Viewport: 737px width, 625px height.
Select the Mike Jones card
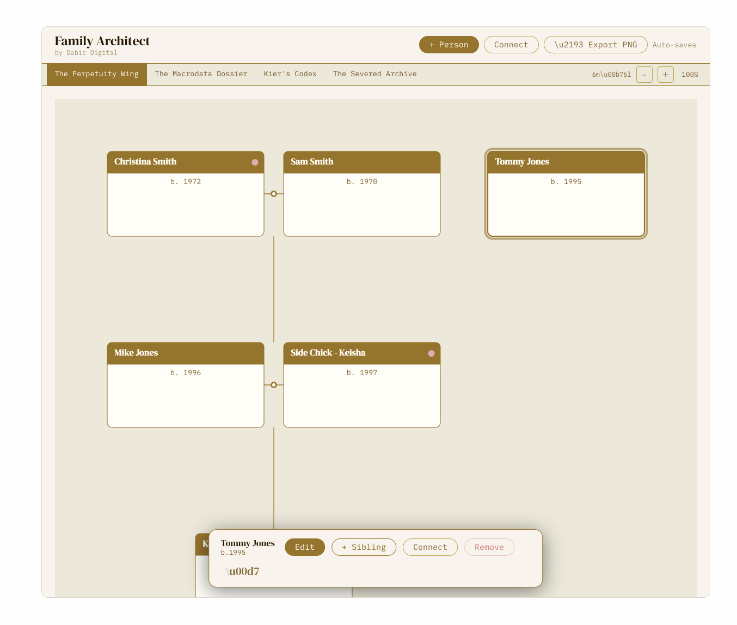(x=186, y=385)
